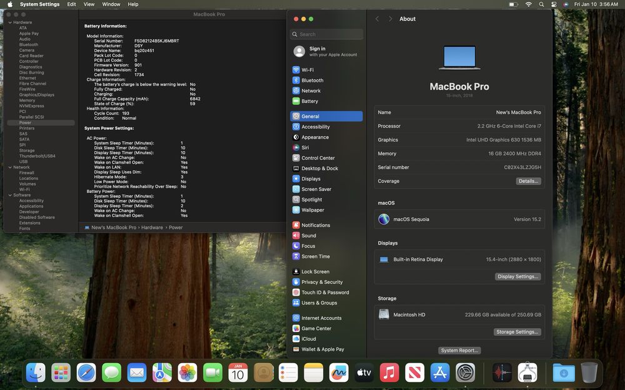This screenshot has width=625, height=390.
Task: Open Music app from the Dock
Action: click(389, 373)
